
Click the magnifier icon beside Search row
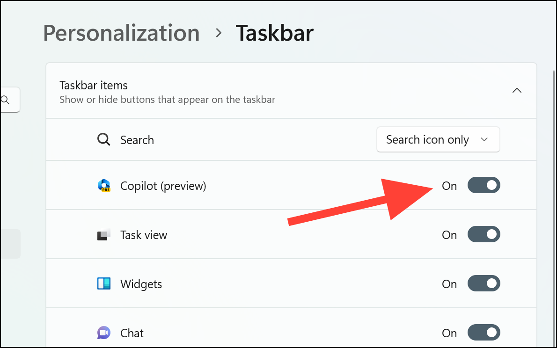point(103,139)
